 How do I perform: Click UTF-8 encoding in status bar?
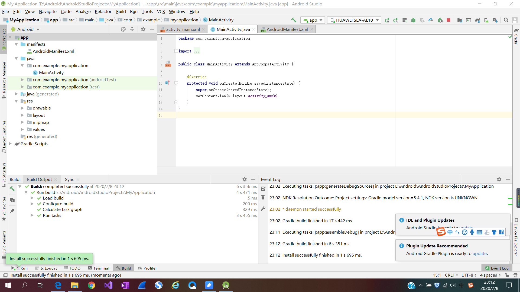[x=469, y=275]
